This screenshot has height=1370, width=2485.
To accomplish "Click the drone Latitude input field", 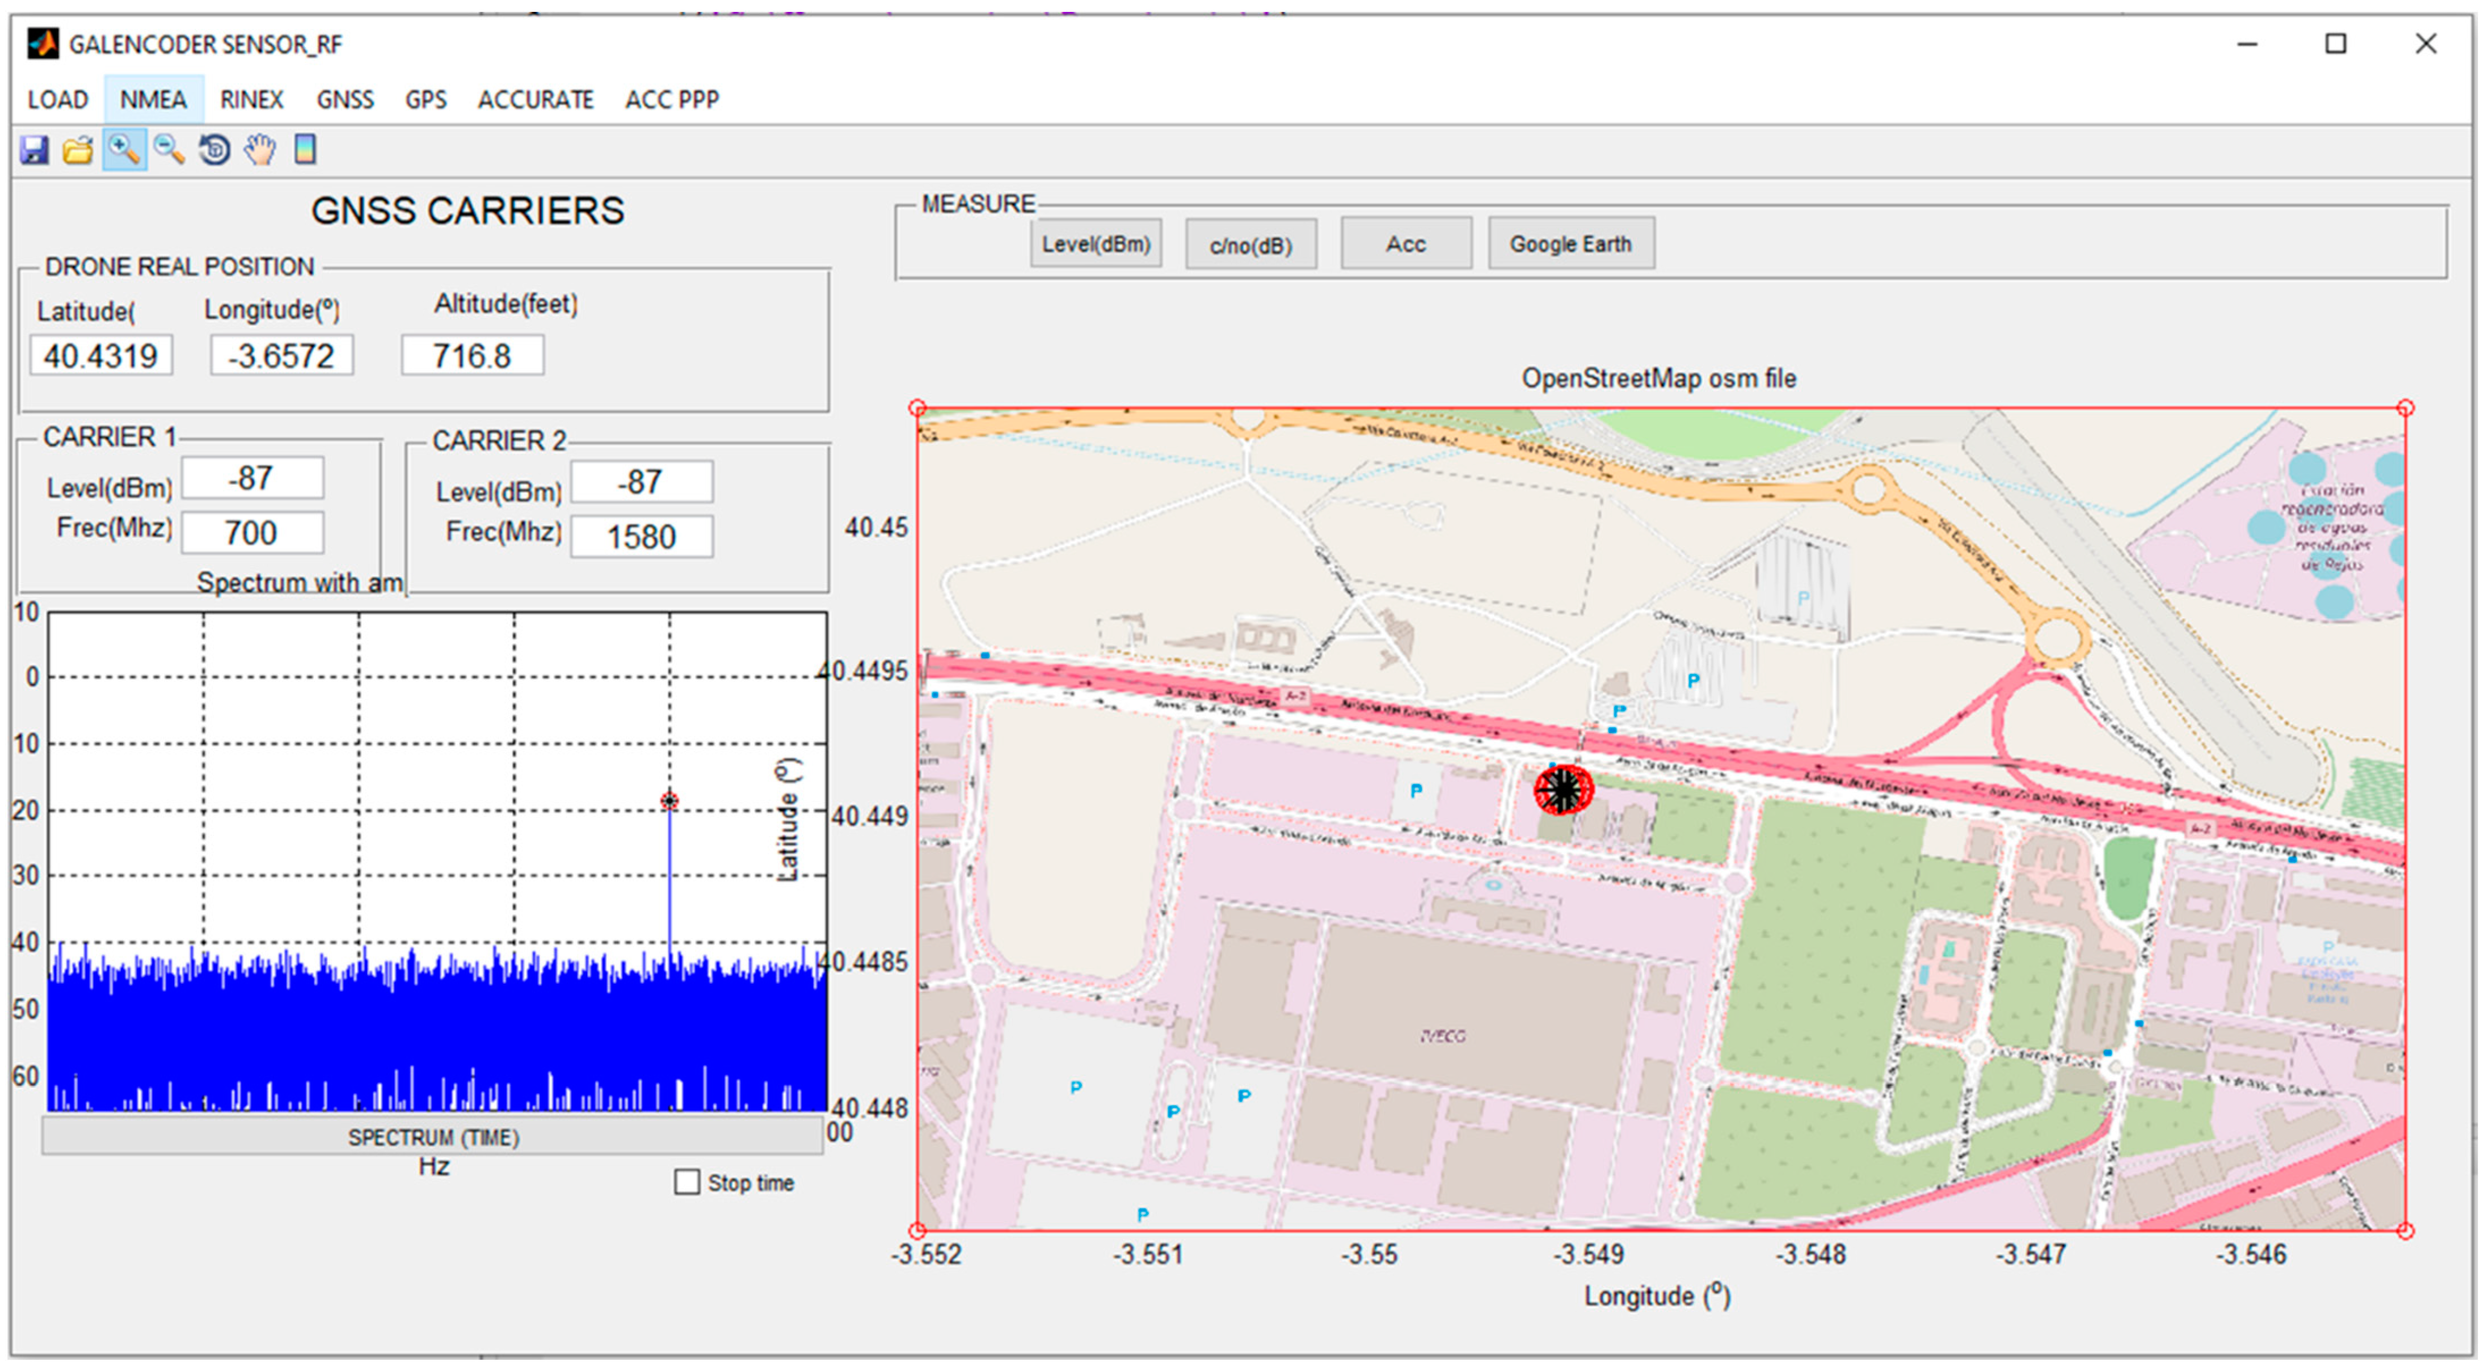I will coord(102,356).
